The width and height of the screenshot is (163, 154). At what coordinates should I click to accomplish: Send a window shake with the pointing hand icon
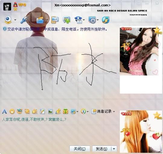click(x=35, y=111)
